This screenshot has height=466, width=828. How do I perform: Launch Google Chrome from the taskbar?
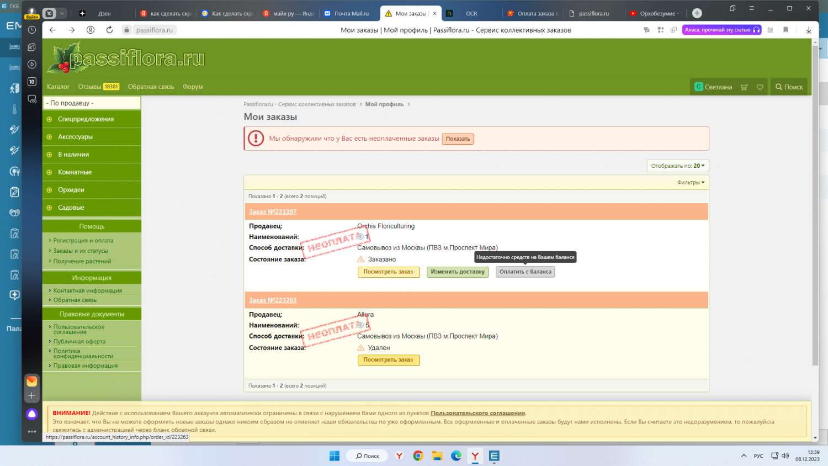click(418, 456)
